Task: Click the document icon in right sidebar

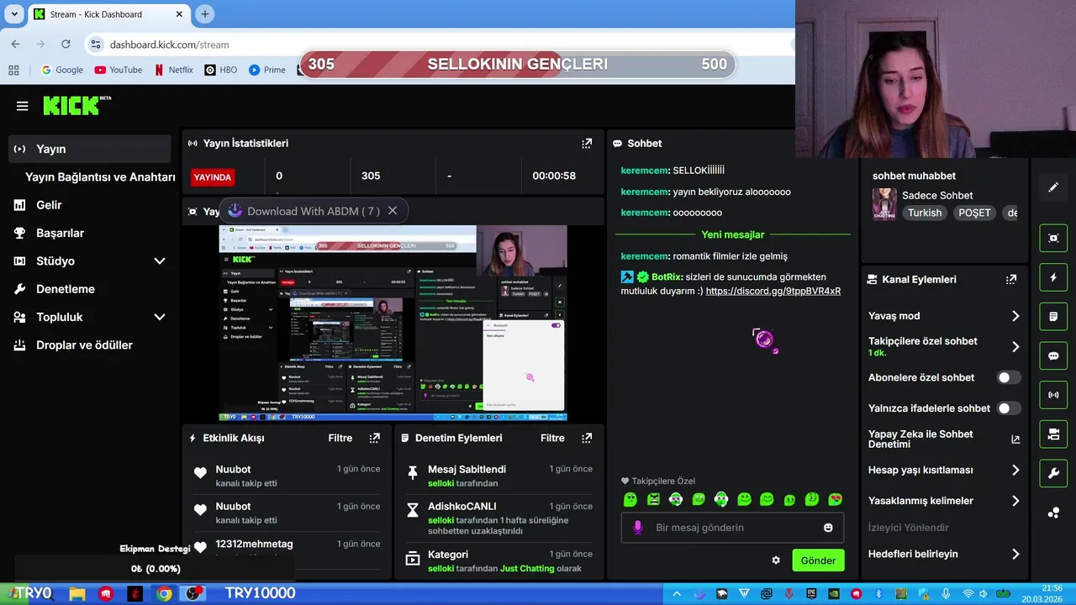Action: [x=1053, y=317]
